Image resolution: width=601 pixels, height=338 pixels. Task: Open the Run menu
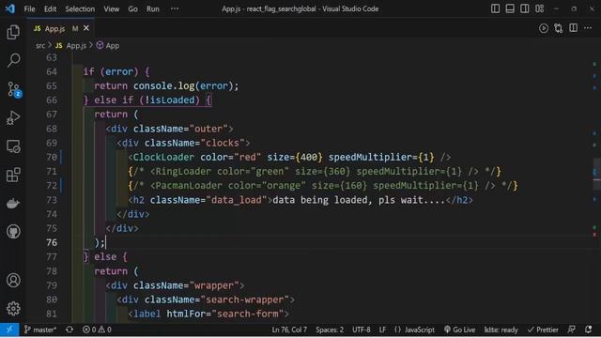(152, 8)
